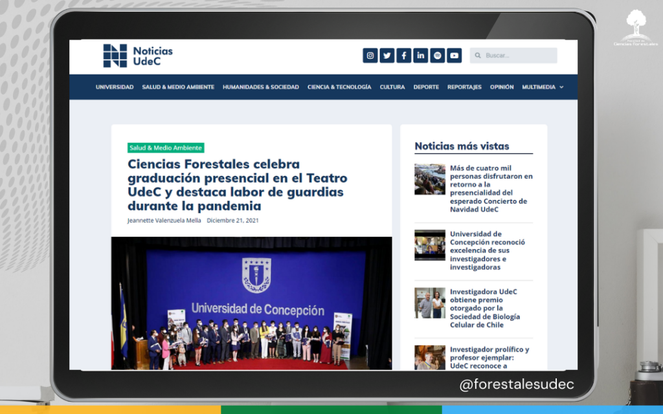Open the LinkedIn social icon
Image resolution: width=663 pixels, height=414 pixels.
[421, 56]
